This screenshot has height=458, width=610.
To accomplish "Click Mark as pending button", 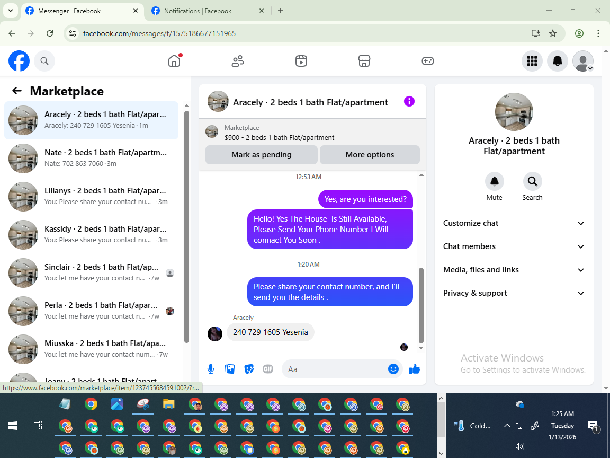I will pos(262,155).
